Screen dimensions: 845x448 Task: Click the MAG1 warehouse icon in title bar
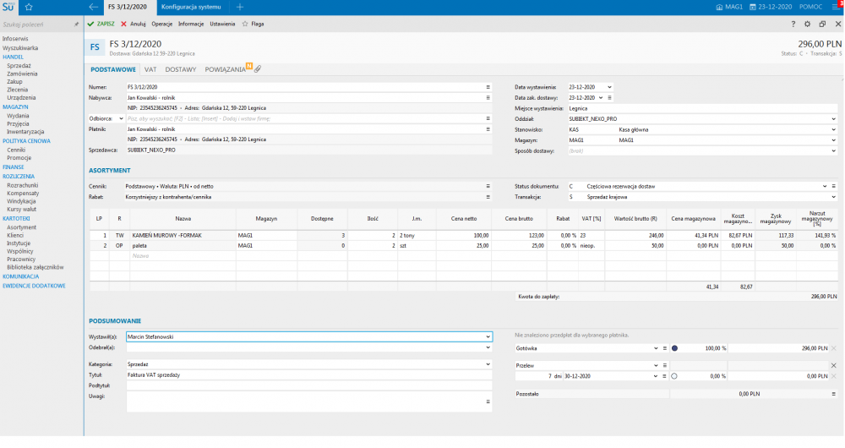[719, 7]
